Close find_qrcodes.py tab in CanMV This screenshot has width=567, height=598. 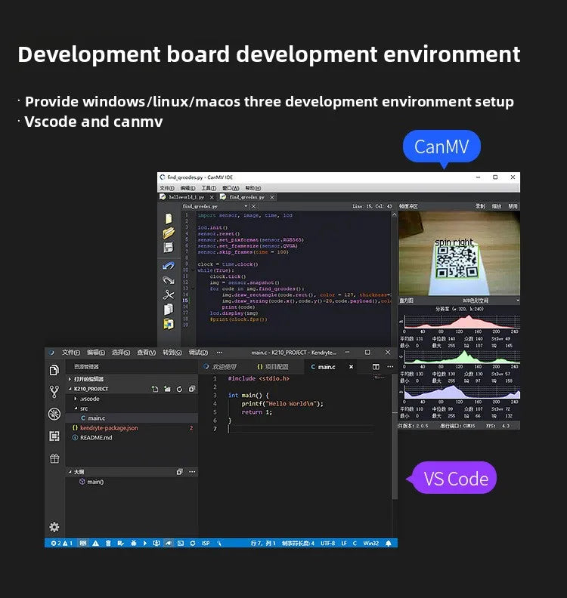click(272, 197)
